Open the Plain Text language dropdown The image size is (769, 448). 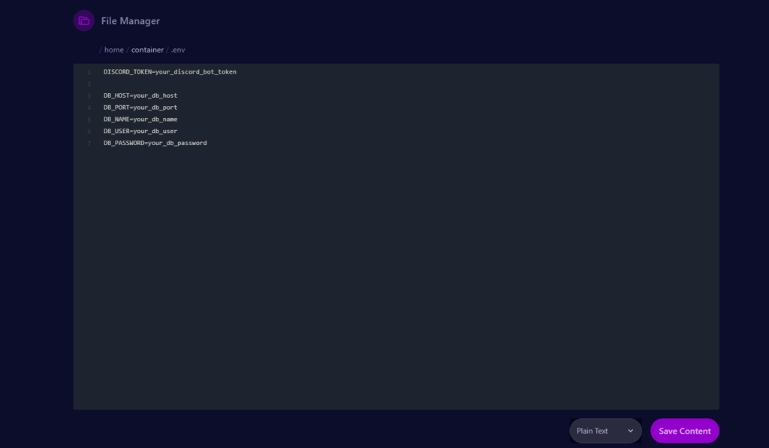pos(605,431)
